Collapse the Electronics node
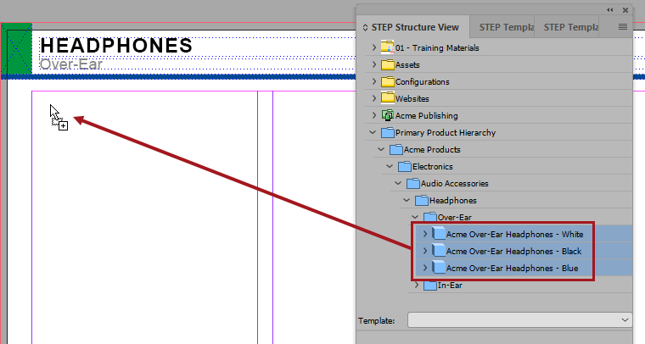Screen dimensions: 645x344 pos(390,166)
